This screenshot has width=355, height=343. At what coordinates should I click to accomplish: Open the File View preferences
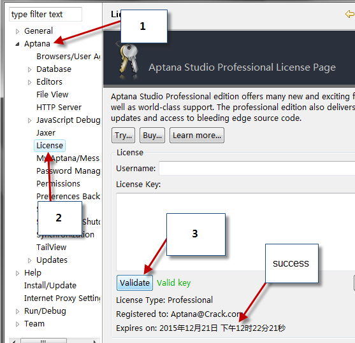coord(52,95)
